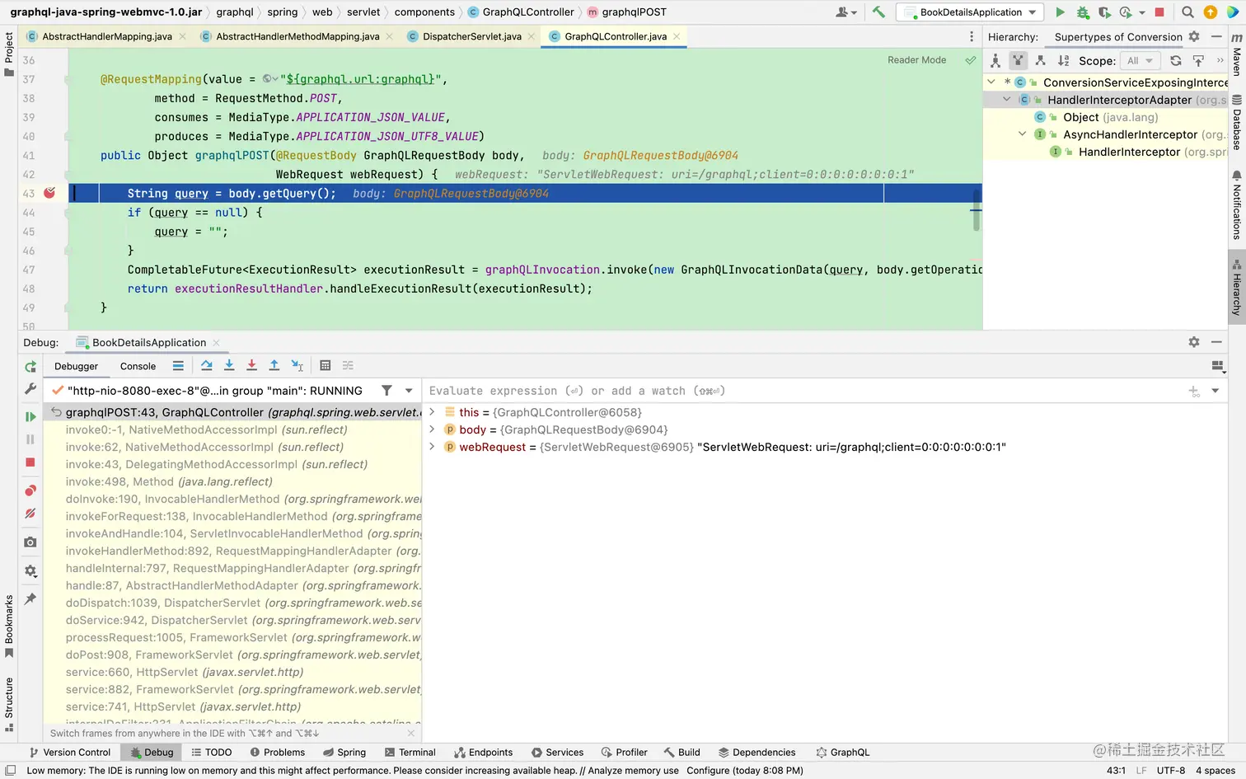Click the wrench modify run configuration icon

pyautogui.click(x=30, y=388)
